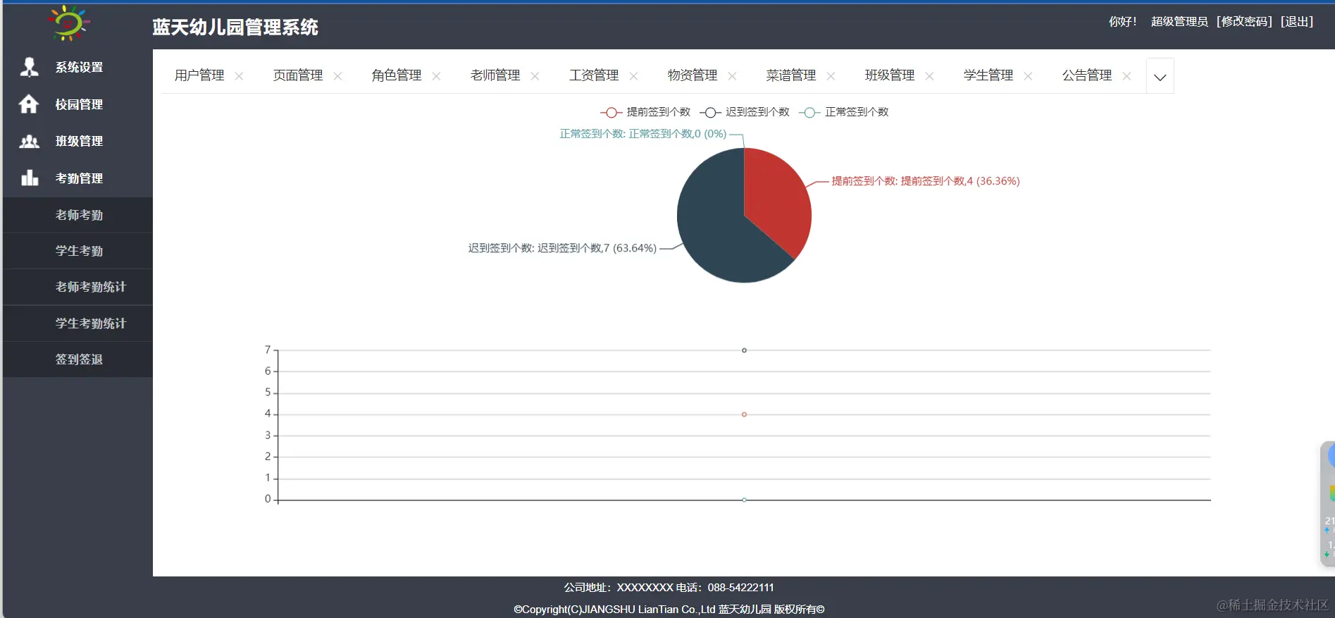Click the 蓝天幼儿园管理系统 title

coord(235,27)
